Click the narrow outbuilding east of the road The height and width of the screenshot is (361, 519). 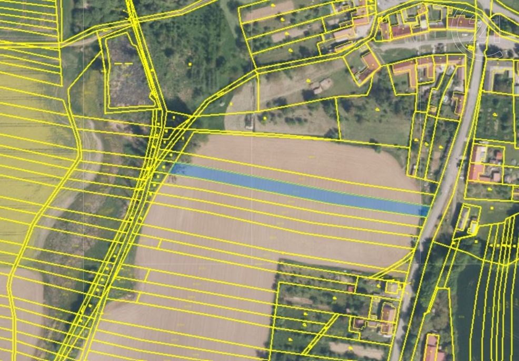(x=464, y=218)
